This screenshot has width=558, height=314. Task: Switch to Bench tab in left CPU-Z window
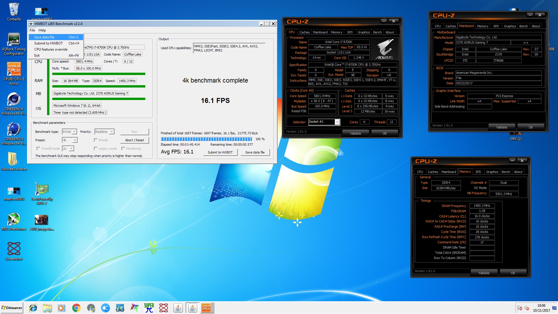click(x=377, y=32)
